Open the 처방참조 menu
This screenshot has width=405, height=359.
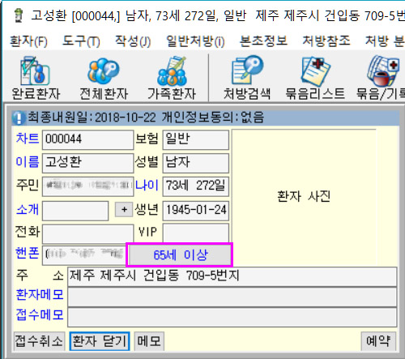[x=326, y=41]
